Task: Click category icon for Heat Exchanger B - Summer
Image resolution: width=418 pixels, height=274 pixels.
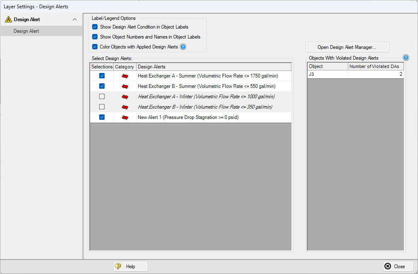Action: pyautogui.click(x=125, y=87)
